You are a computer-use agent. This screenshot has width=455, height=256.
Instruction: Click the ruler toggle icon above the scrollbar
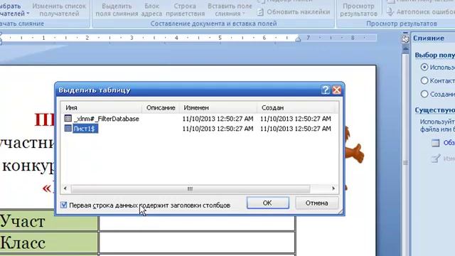[x=405, y=38]
